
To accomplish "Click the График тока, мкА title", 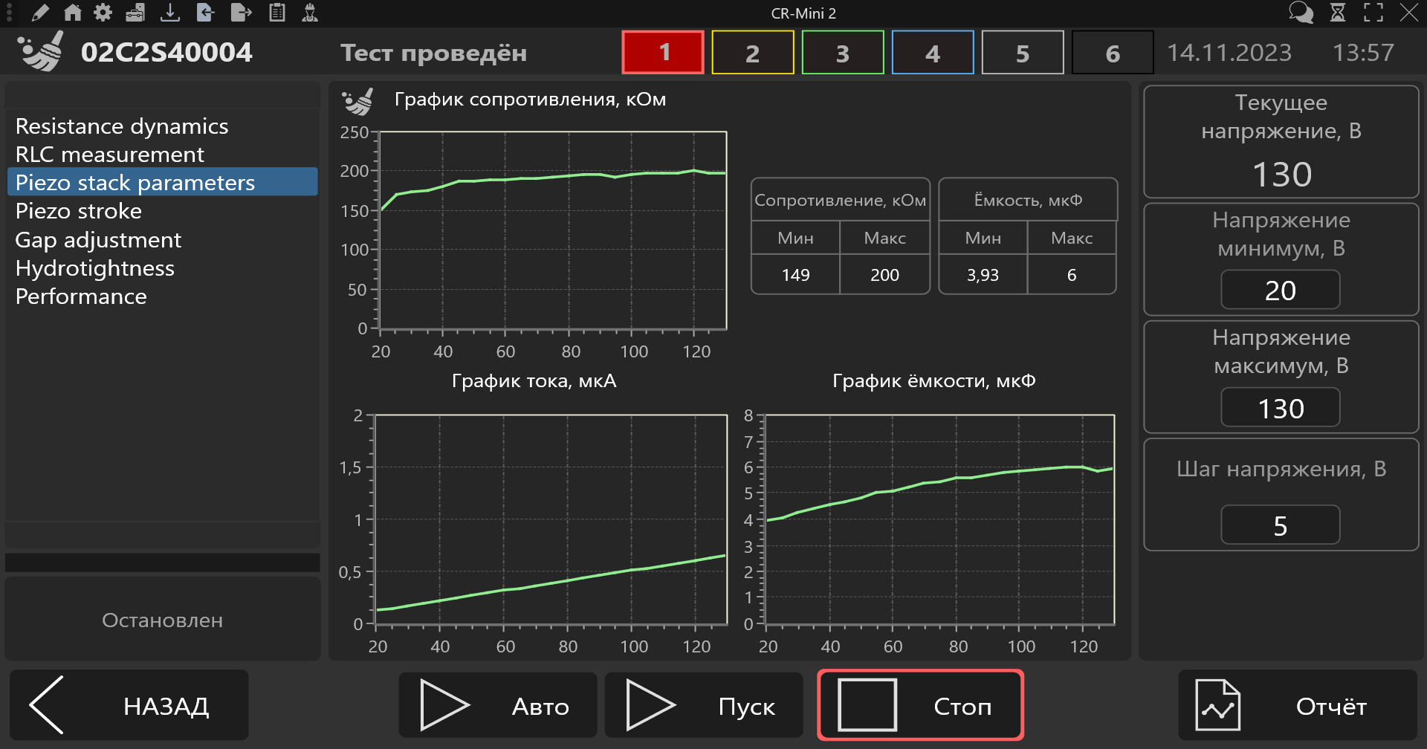I will tap(534, 381).
